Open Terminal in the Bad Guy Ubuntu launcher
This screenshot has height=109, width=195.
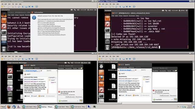click(x=107, y=30)
